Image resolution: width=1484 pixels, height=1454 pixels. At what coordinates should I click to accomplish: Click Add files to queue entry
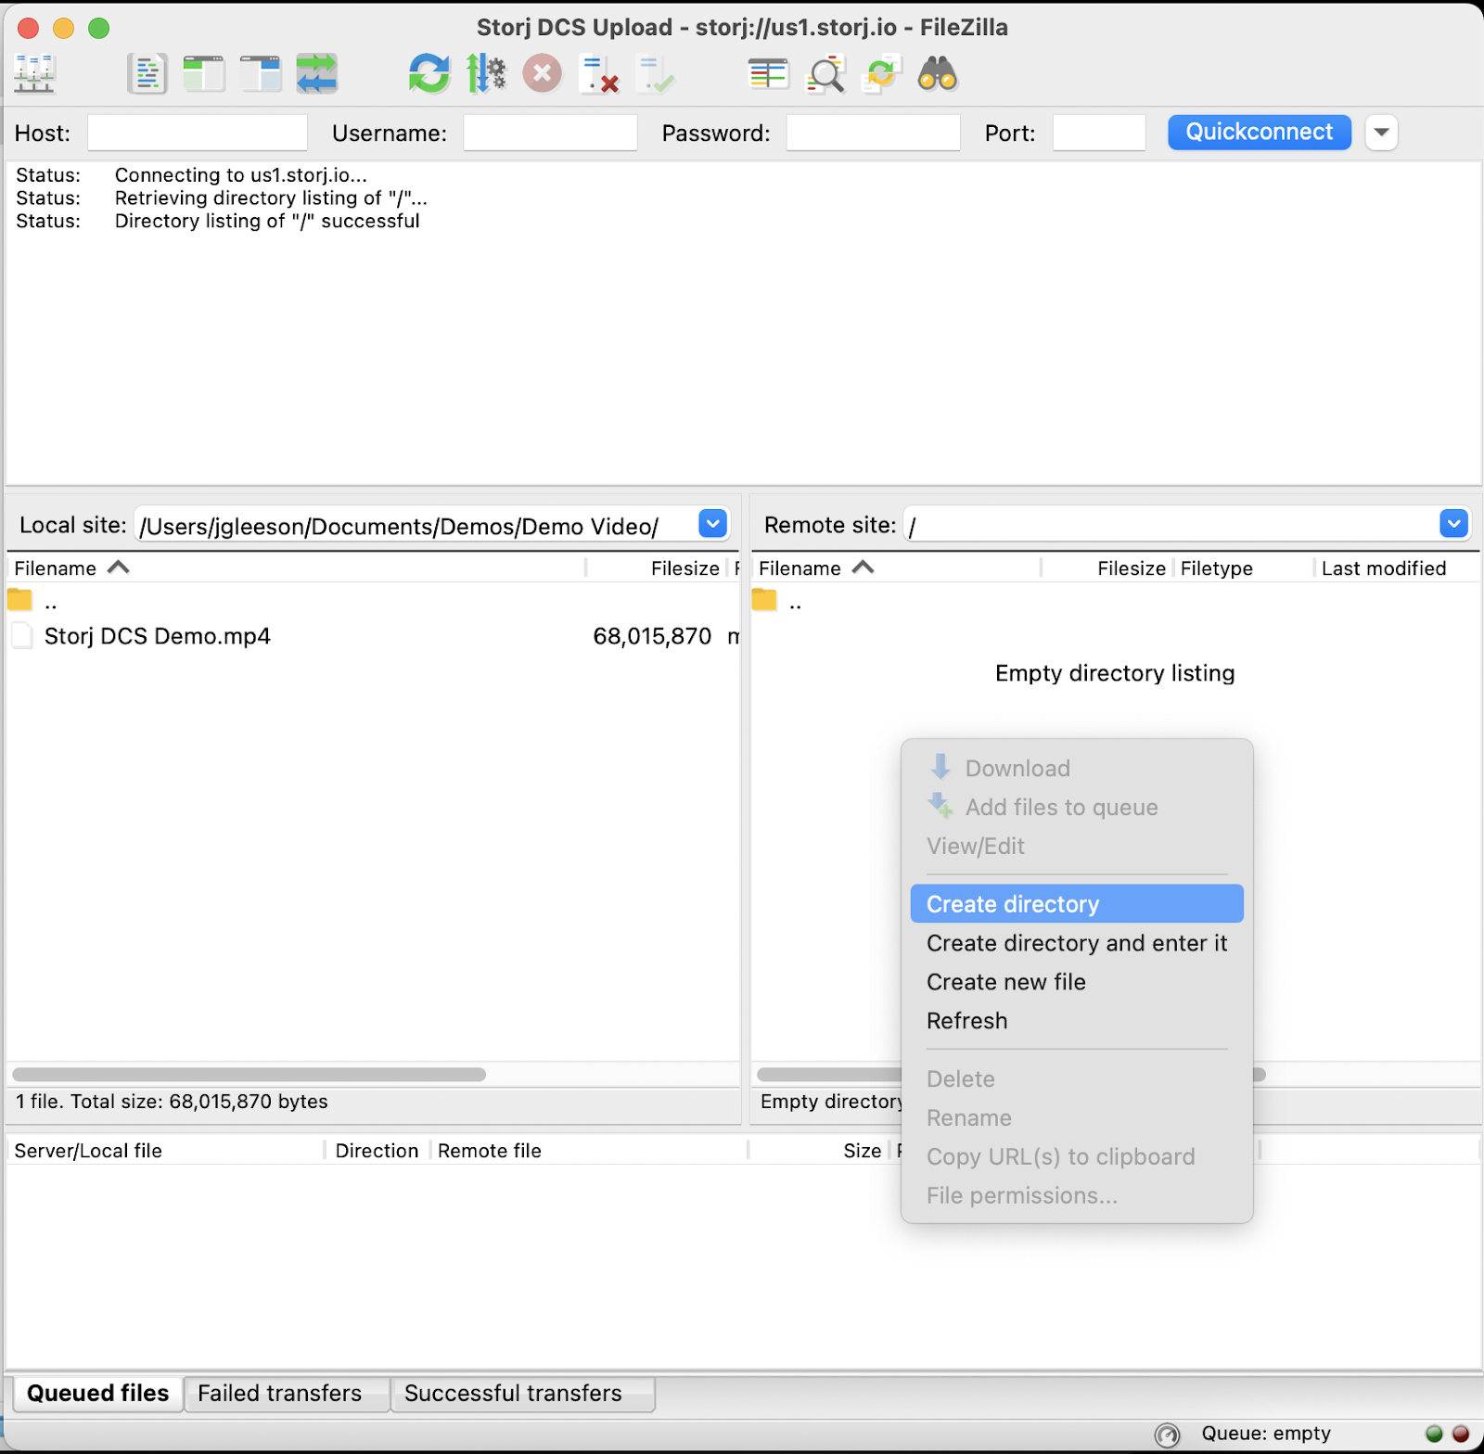pos(1077,807)
